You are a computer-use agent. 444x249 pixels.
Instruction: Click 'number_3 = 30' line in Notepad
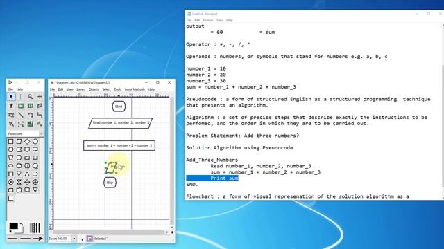click(206, 81)
